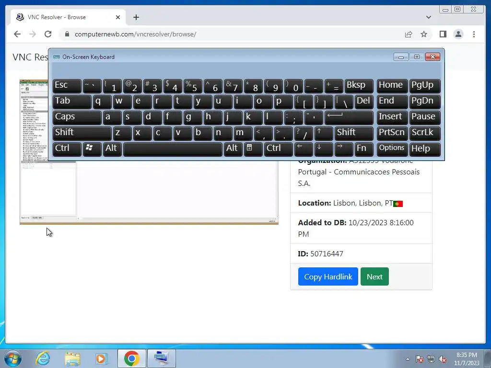Viewport: 491px width, 368px height.
Task: Close the VNC Resolver tab
Action: [118, 17]
